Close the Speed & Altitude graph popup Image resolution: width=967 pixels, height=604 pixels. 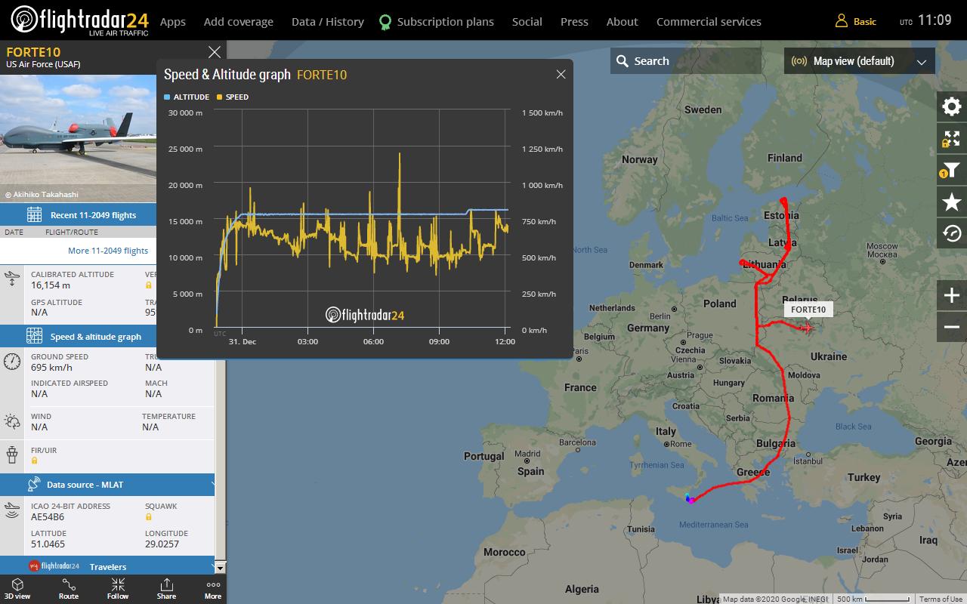561,74
